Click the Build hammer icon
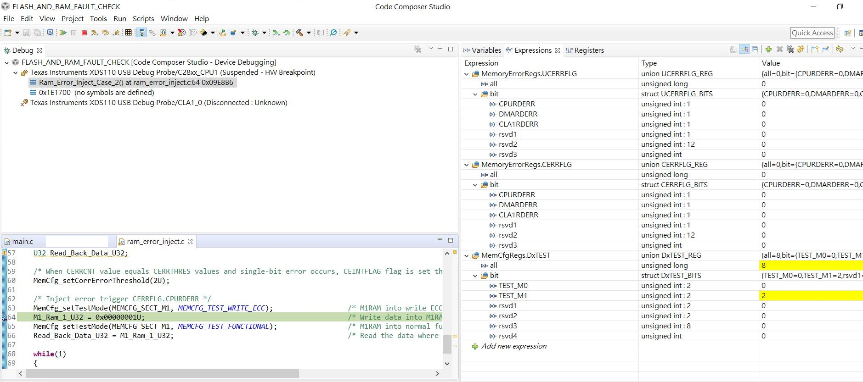 coord(299,33)
